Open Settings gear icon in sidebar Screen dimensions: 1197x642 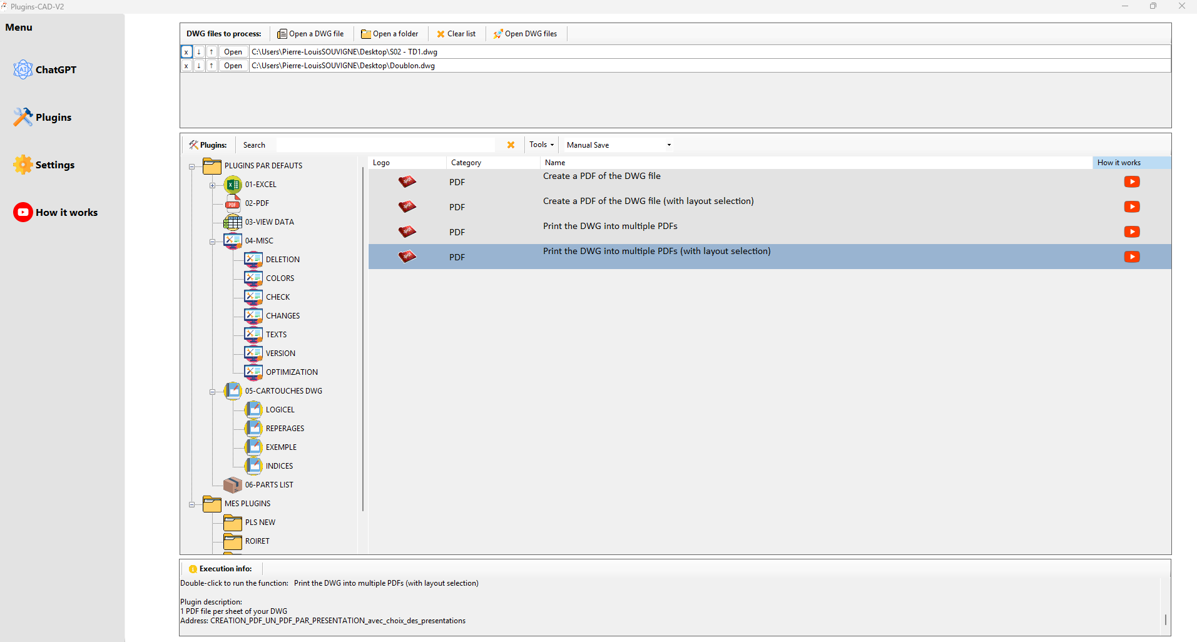(x=23, y=165)
